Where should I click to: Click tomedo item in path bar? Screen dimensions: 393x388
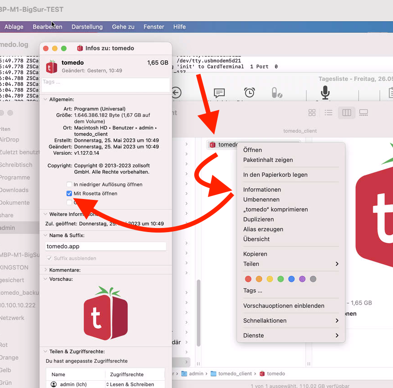pyautogui.click(x=272, y=373)
